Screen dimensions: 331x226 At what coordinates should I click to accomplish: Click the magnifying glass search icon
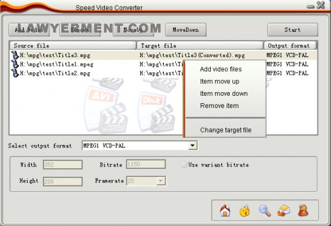pyautogui.click(x=265, y=211)
